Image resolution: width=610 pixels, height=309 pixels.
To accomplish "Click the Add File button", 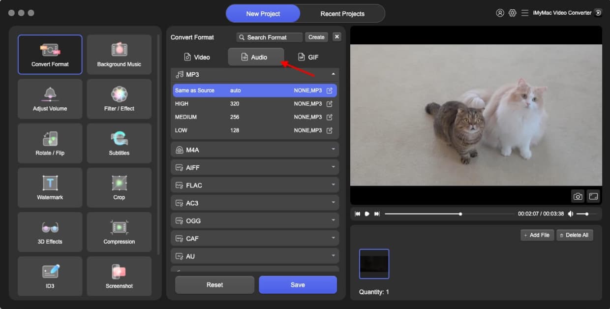I will tap(537, 235).
